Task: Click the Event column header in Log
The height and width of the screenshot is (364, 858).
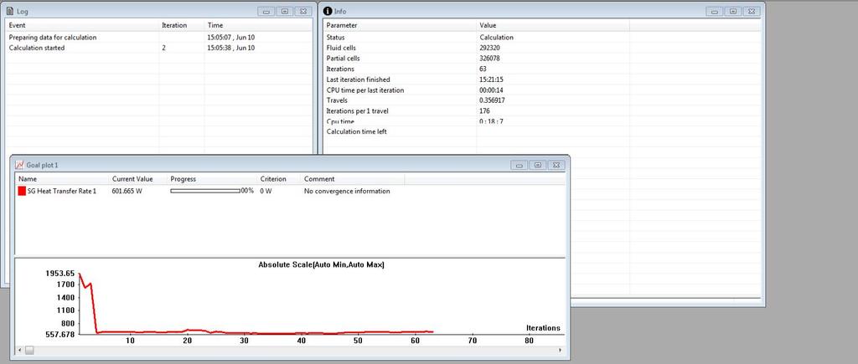Action: (82, 25)
